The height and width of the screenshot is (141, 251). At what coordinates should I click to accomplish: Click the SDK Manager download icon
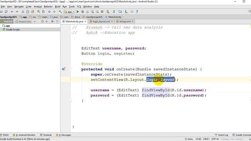126,12
